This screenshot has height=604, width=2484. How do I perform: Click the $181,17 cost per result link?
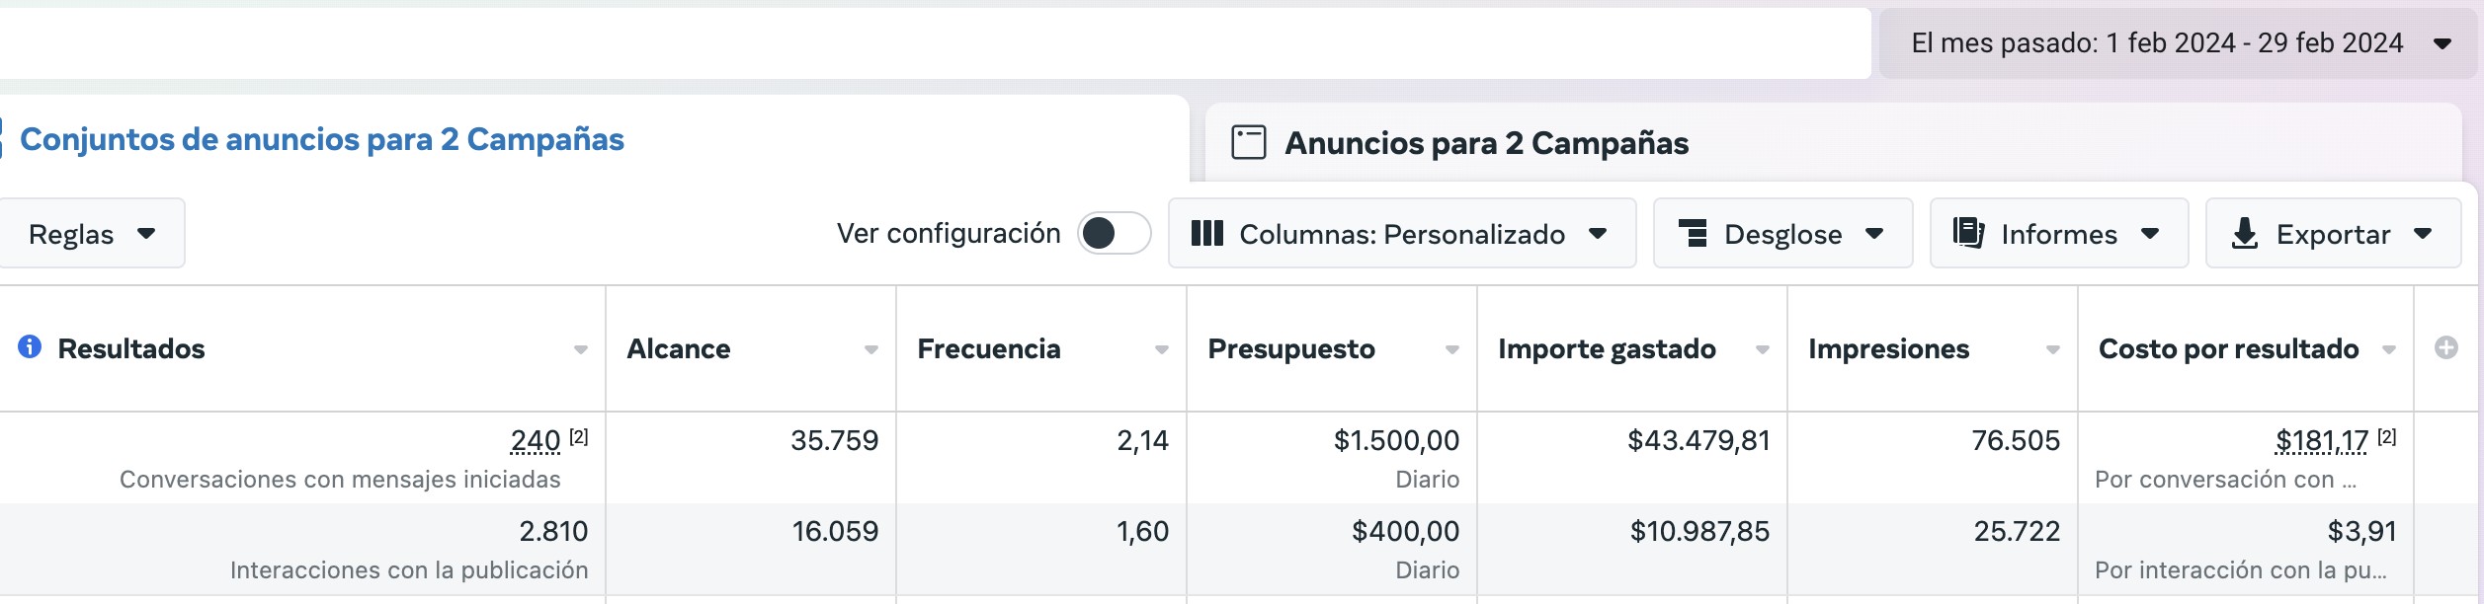(x=2321, y=440)
